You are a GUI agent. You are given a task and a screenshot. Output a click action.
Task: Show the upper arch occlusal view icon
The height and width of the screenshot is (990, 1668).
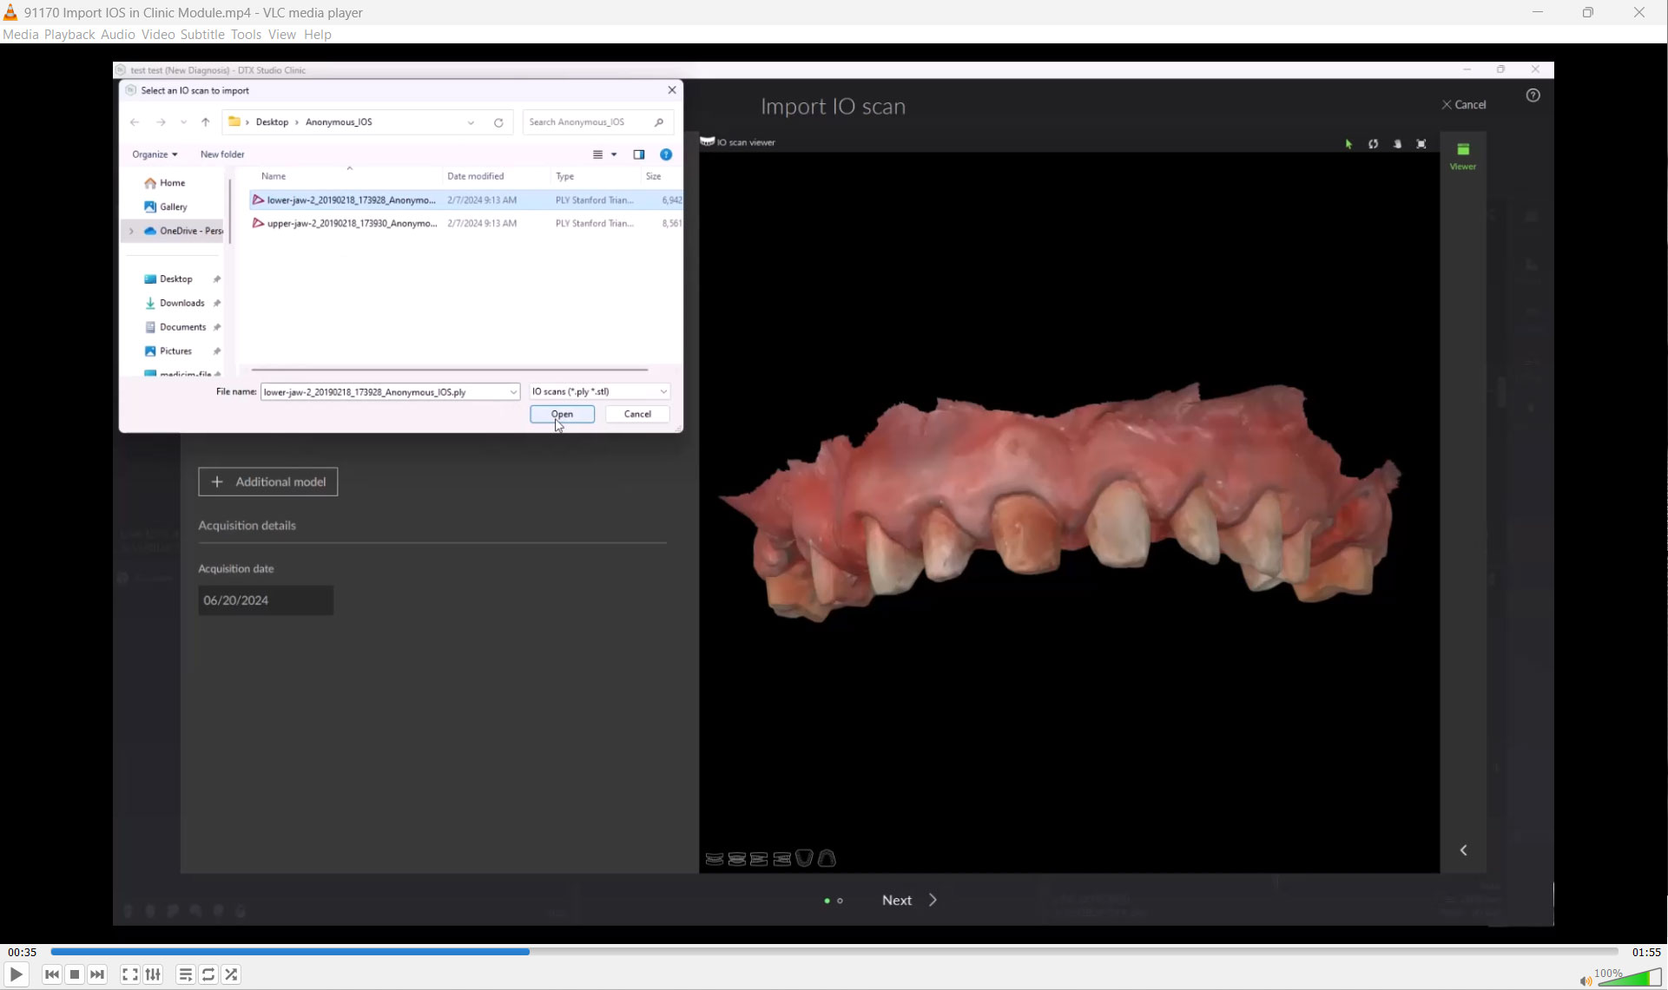[827, 858]
